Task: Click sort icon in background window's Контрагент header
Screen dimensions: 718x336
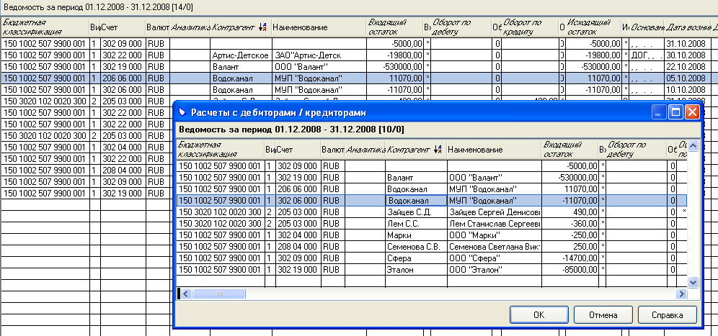Action: tap(262, 27)
